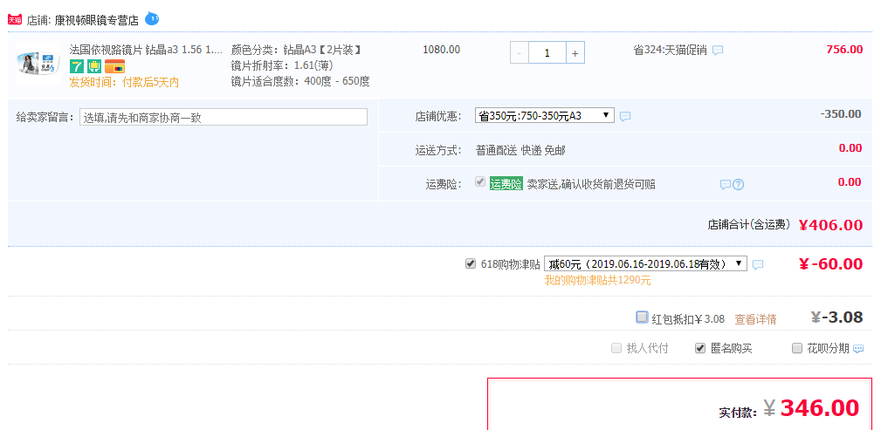Viewport: 881px width, 430px height.
Task: Enable the 花呗分期 checkbox
Action: click(796, 348)
